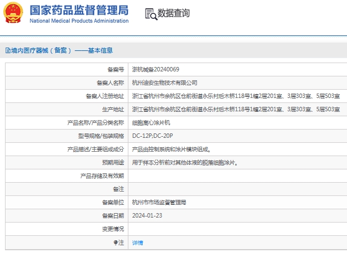
Task: Click the 备案人名称 row label
Action: coord(110,83)
